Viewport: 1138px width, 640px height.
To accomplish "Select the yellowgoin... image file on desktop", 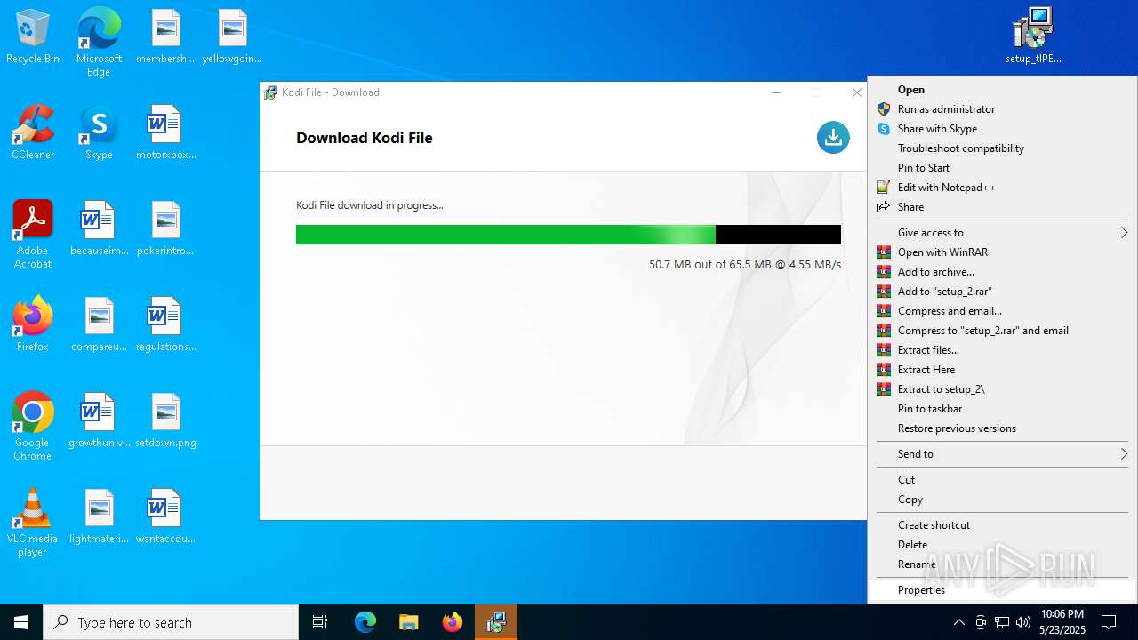I will click(x=232, y=37).
